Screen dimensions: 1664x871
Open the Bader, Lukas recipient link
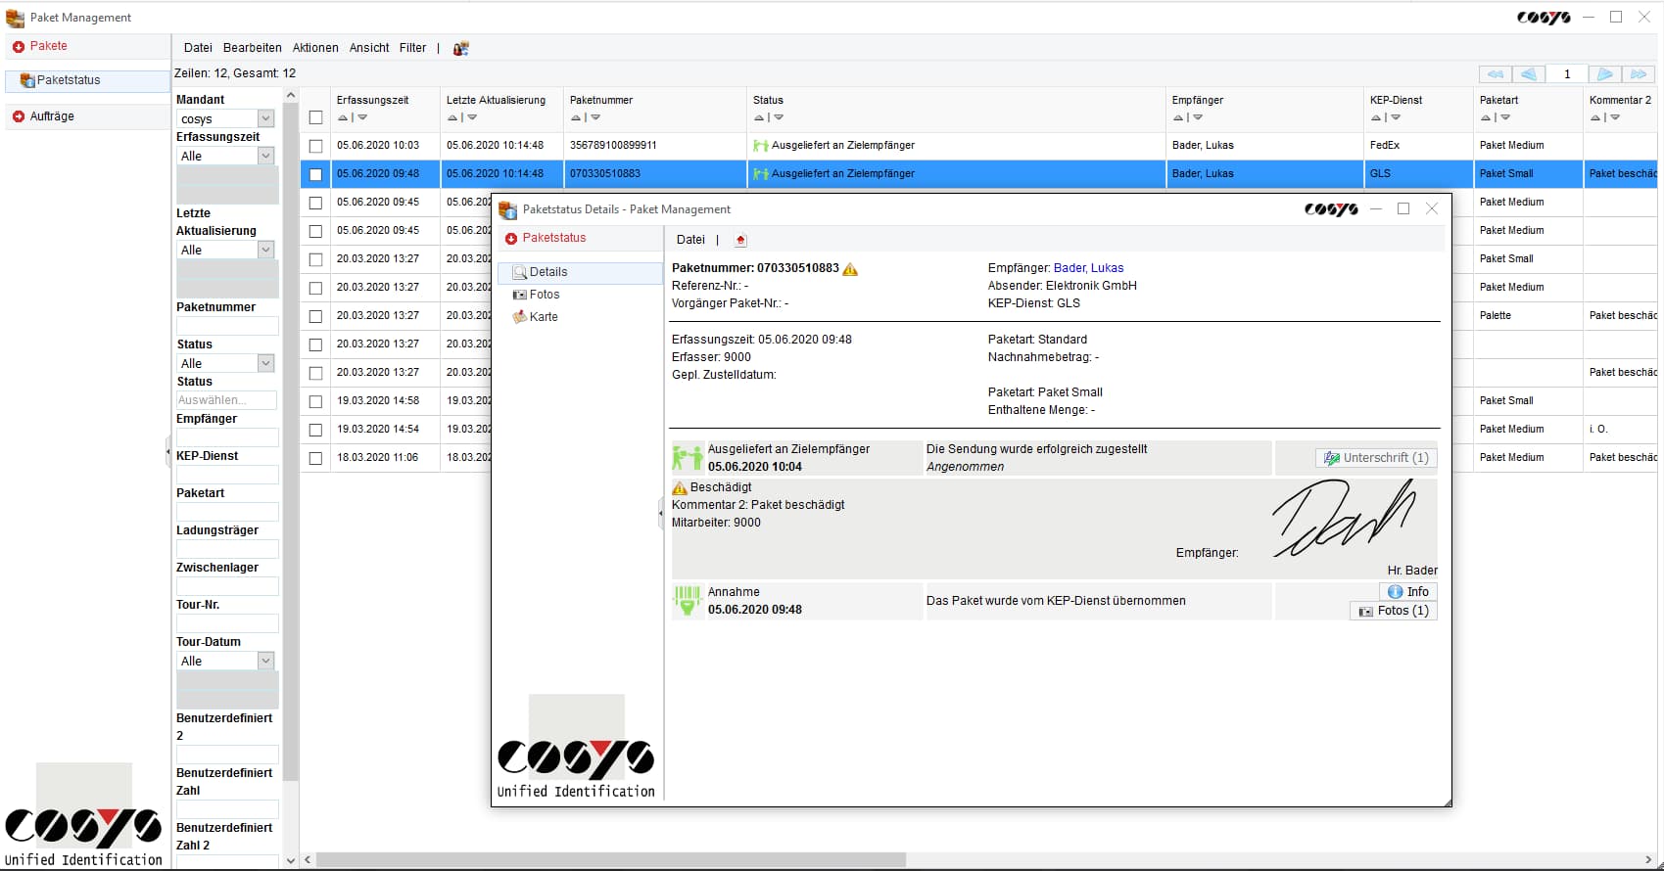[x=1088, y=268]
